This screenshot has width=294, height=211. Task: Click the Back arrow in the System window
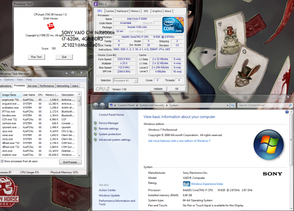(x=96, y=105)
